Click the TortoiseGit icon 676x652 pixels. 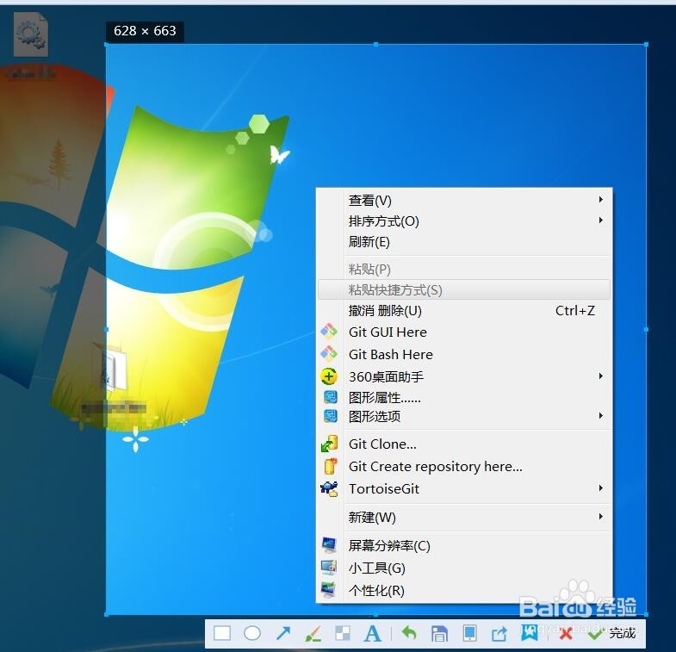coord(329,489)
